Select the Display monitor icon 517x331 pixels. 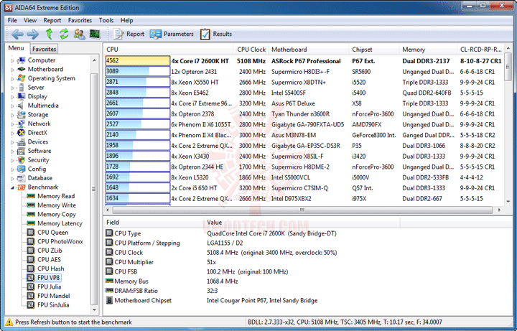coord(22,97)
